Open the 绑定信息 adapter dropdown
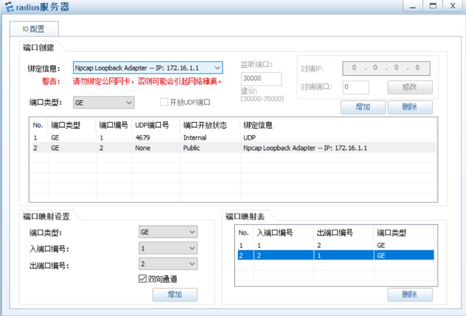 click(148, 68)
